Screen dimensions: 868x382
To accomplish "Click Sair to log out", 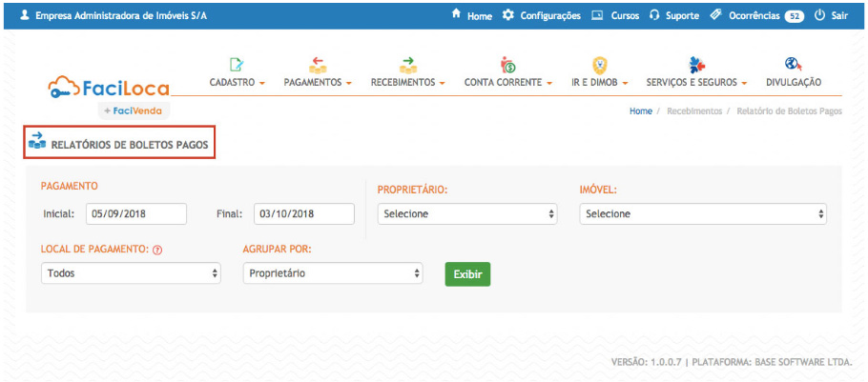I will [x=831, y=16].
